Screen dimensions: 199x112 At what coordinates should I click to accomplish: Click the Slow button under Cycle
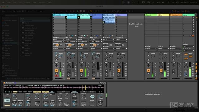(46, 102)
